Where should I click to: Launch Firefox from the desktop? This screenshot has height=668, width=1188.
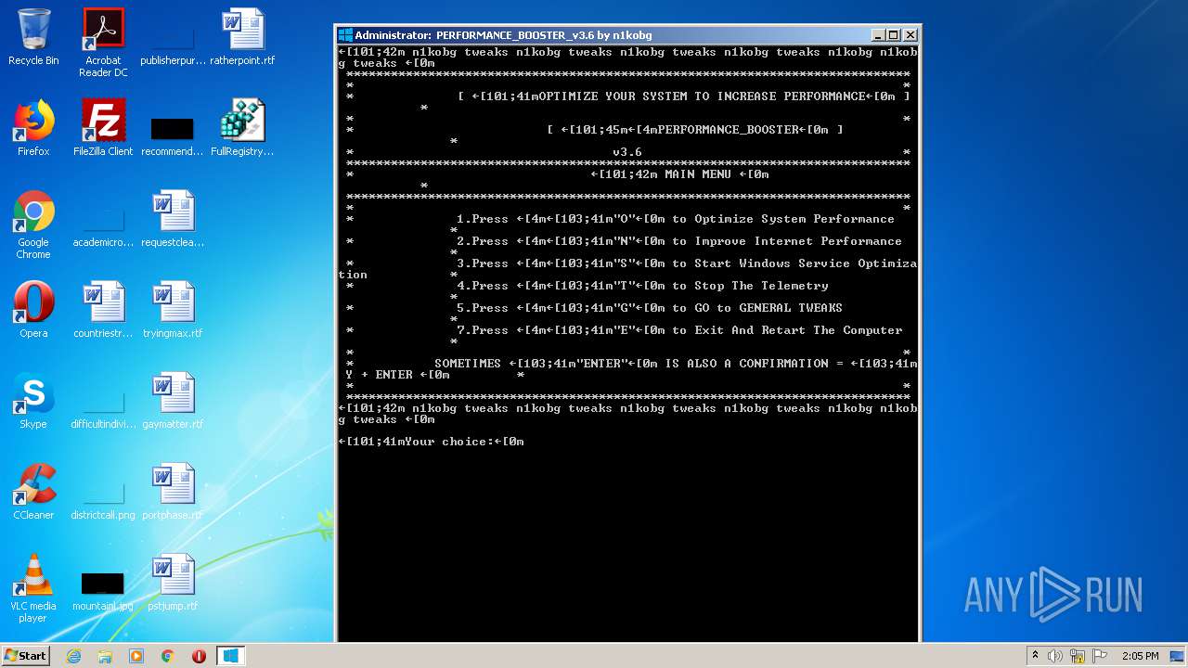33,128
